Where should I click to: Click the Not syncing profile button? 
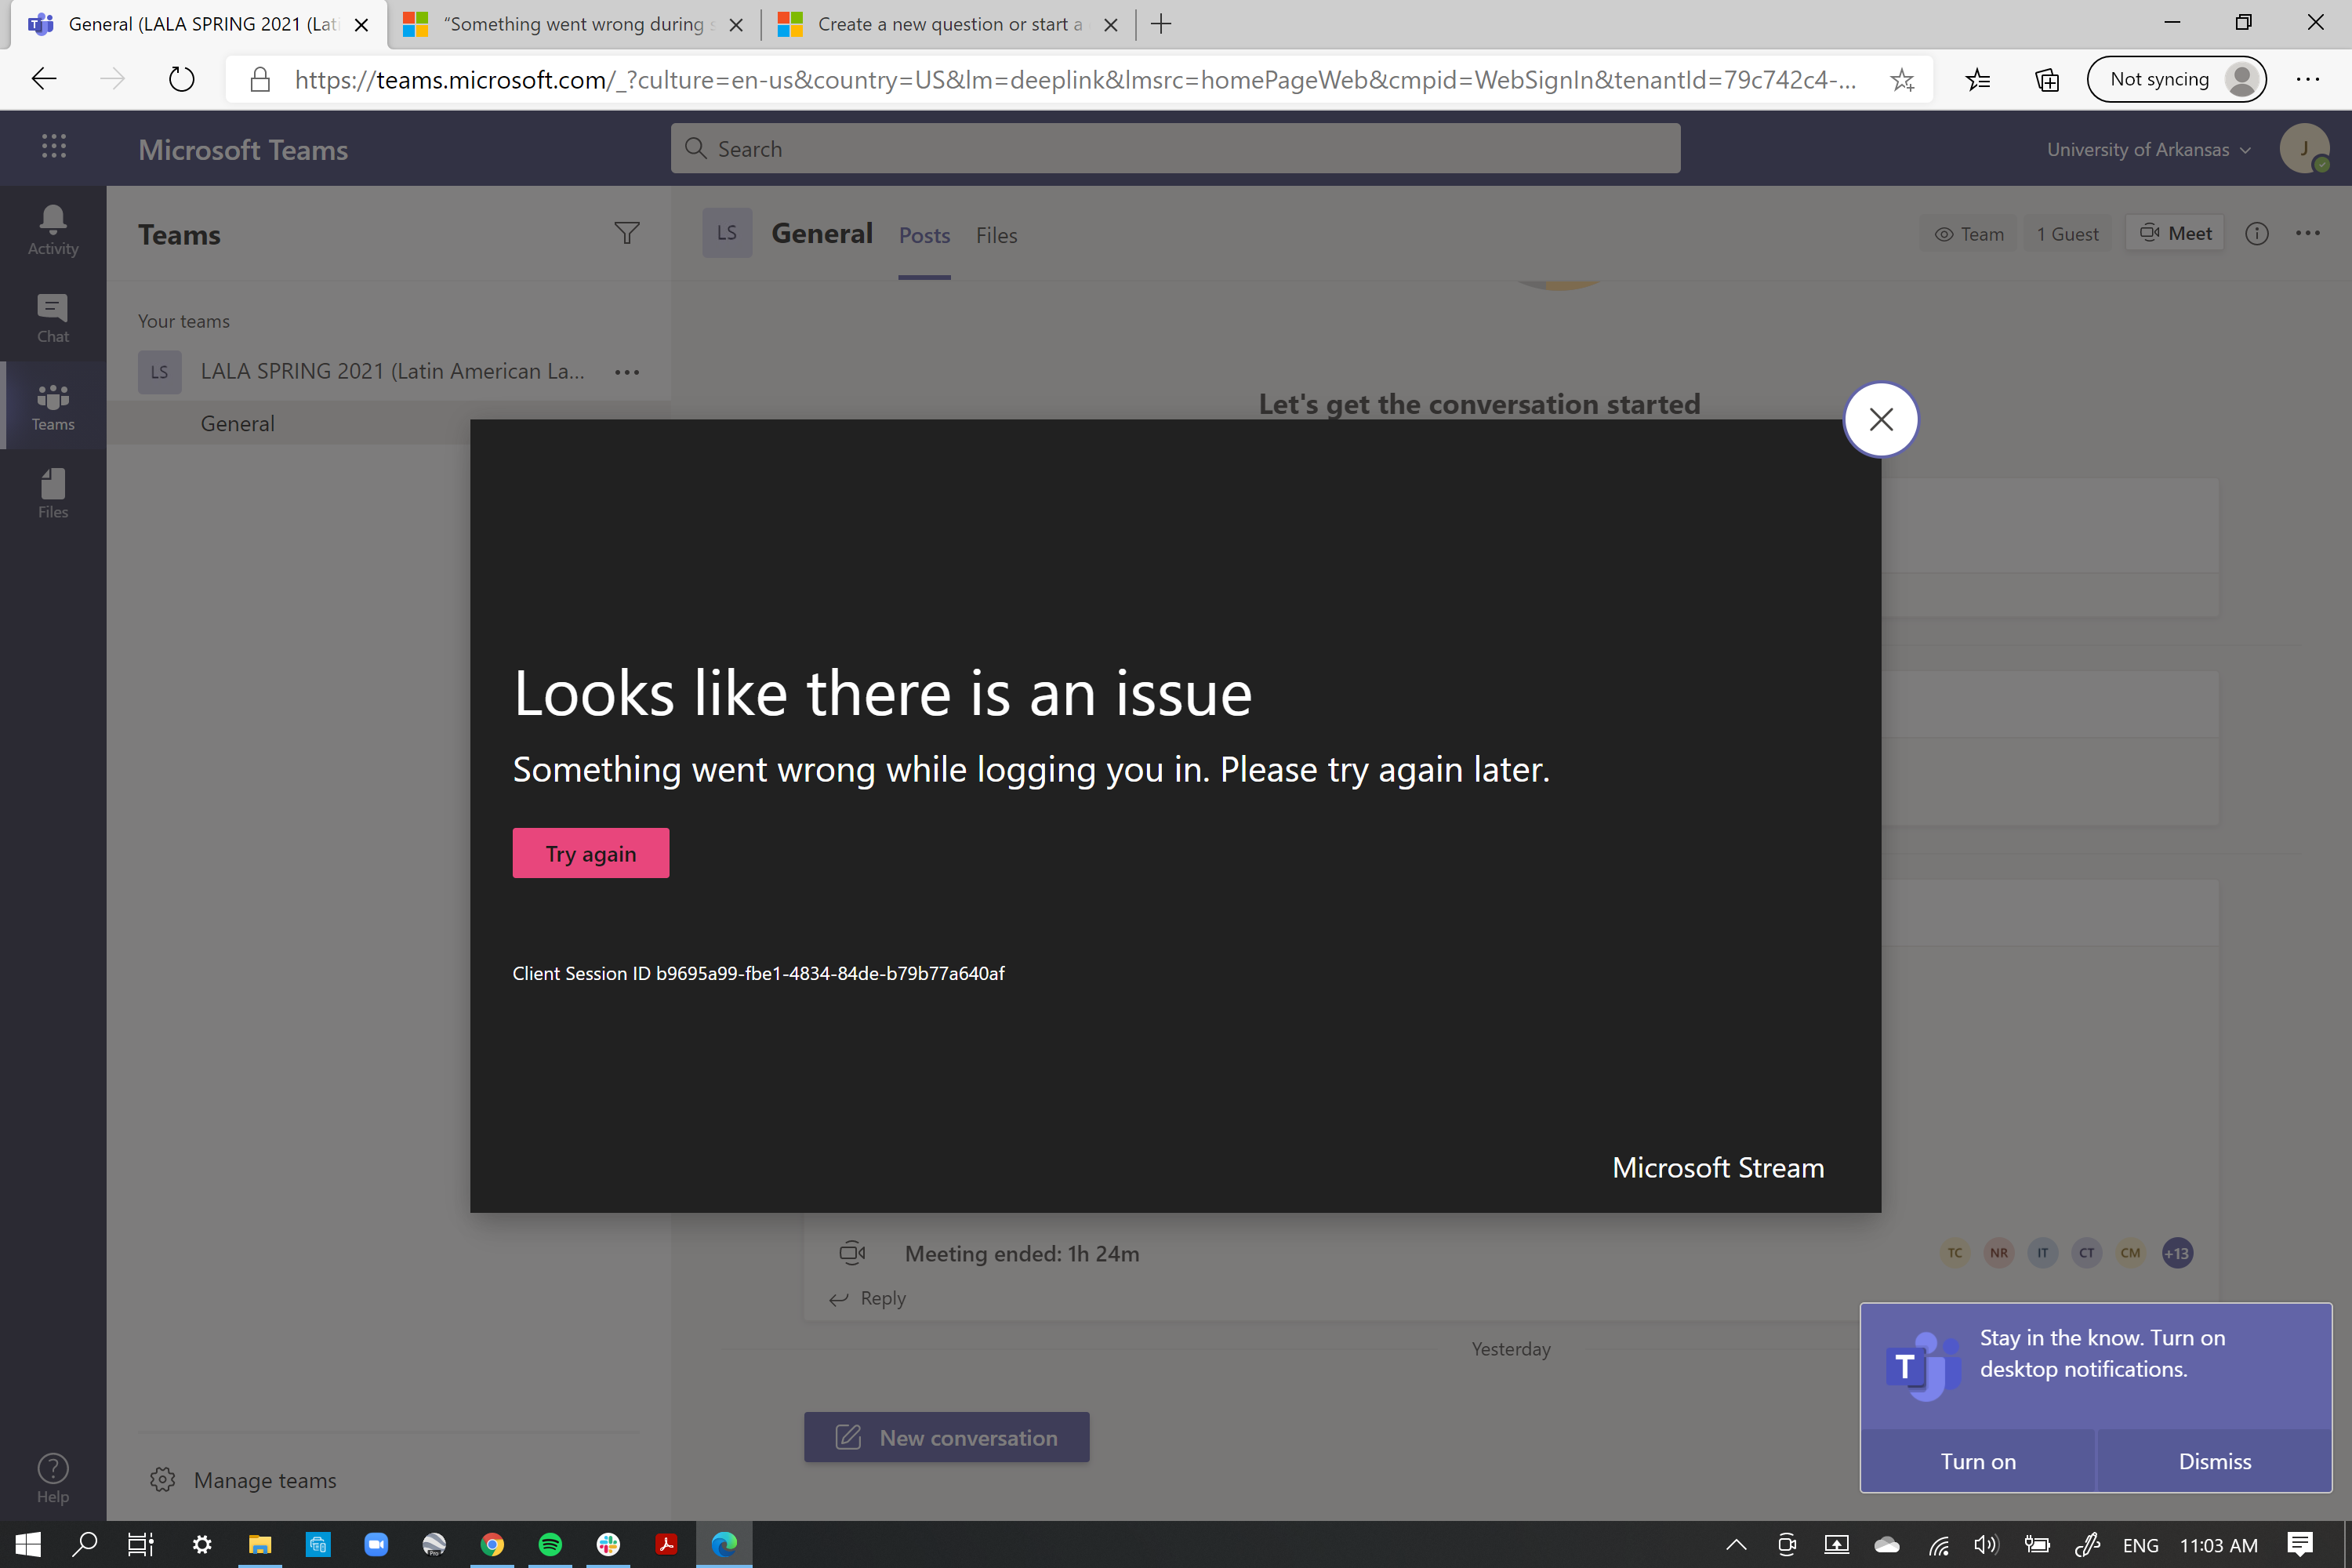pyautogui.click(x=2176, y=79)
